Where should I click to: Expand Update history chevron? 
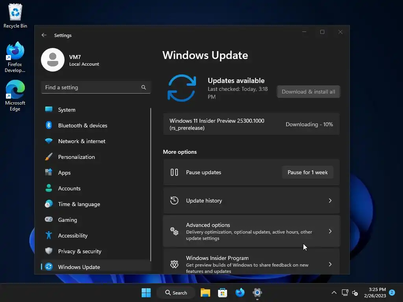point(330,201)
